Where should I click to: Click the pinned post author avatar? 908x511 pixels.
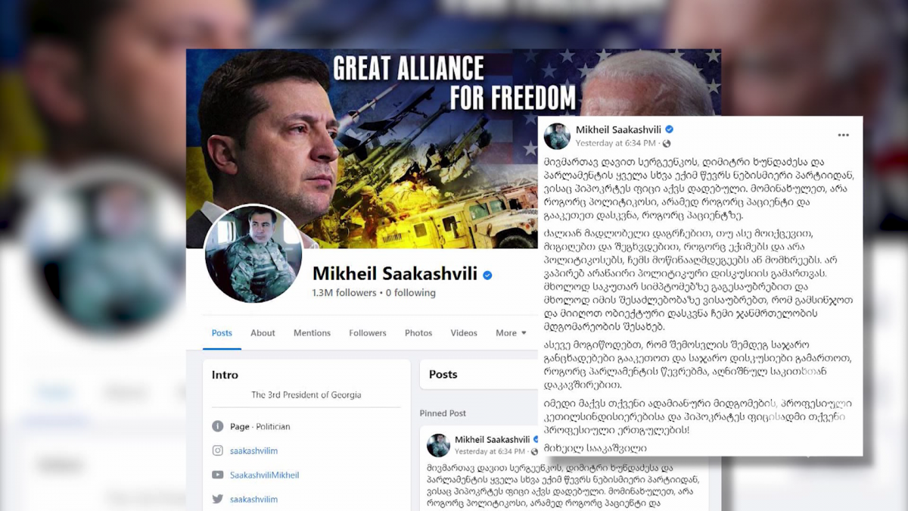pos(439,445)
